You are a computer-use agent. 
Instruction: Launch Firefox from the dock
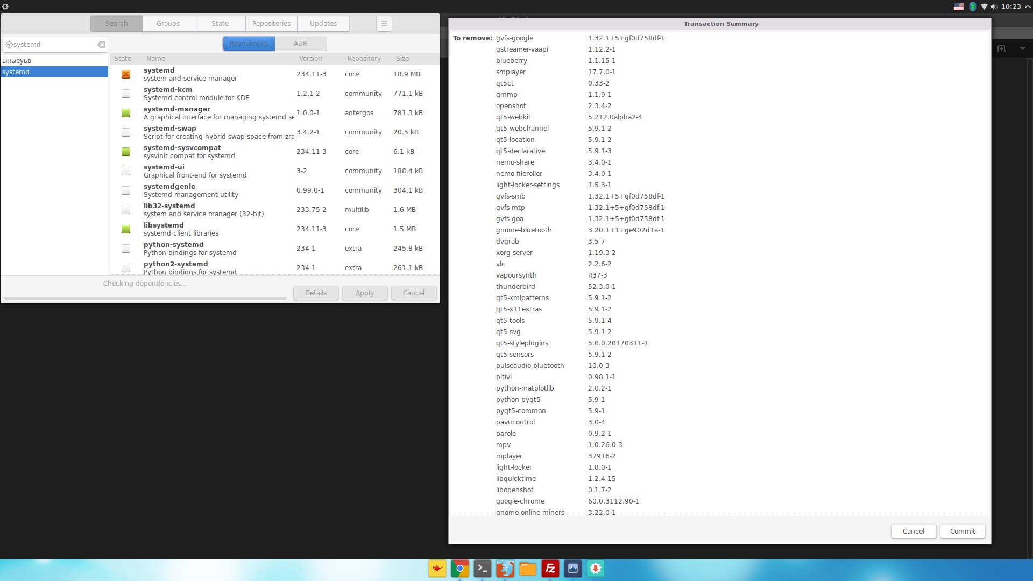505,569
